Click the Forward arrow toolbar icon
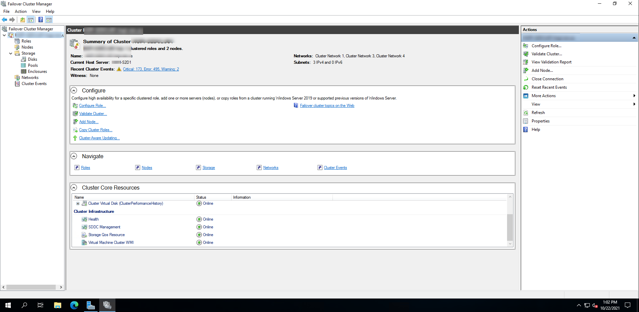 (x=12, y=20)
